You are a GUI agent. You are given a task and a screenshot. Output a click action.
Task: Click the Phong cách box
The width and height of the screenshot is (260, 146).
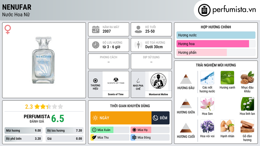pyautogui.click(x=109, y=61)
